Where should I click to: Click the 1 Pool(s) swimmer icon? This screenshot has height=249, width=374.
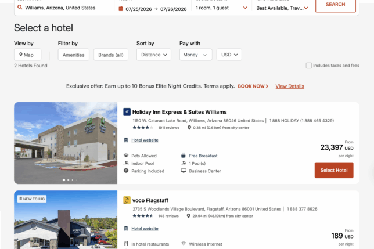[184, 163]
